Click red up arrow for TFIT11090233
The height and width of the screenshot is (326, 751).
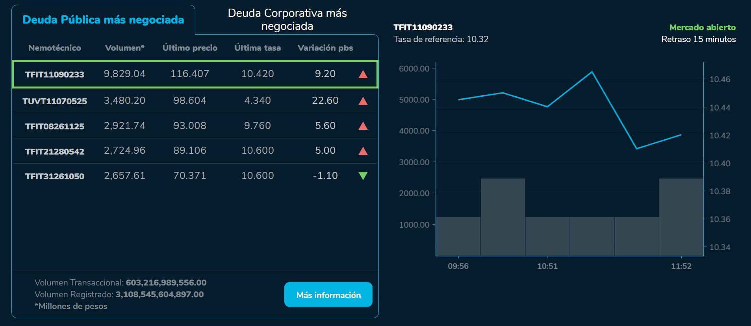(363, 74)
